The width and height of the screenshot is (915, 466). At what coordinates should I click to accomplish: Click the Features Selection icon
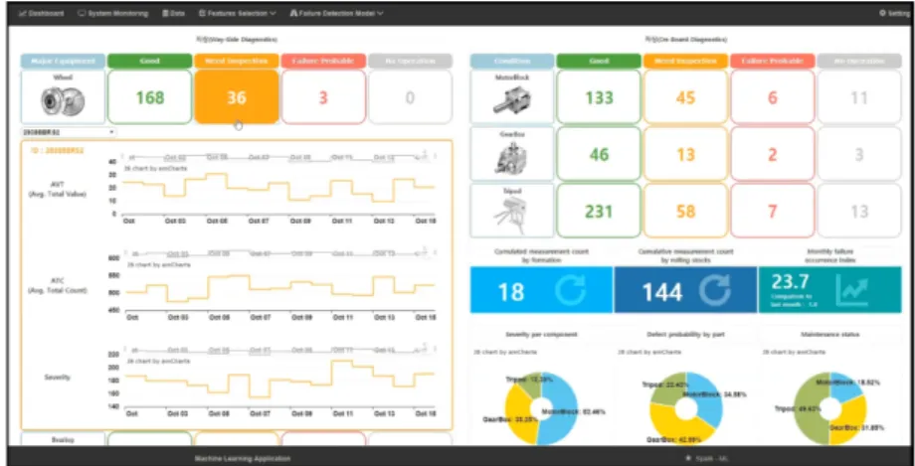tap(202, 13)
